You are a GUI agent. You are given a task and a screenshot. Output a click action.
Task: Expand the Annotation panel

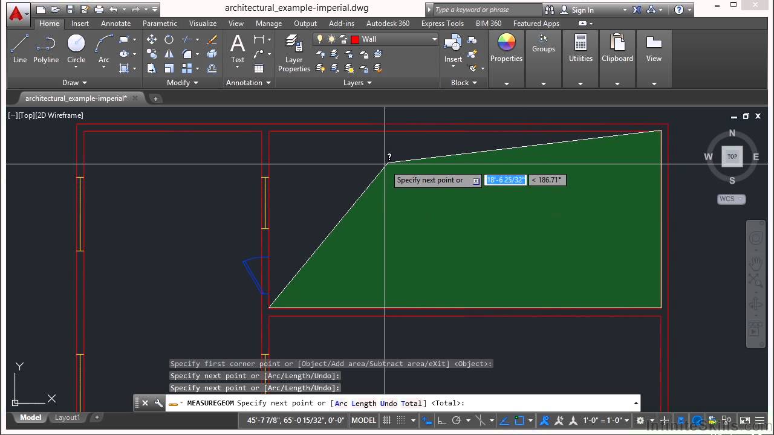click(249, 83)
